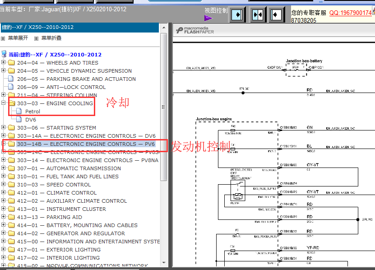375x270 pixels.
Task: Select 417-02 Interior Lighting entry
Action: (59, 258)
